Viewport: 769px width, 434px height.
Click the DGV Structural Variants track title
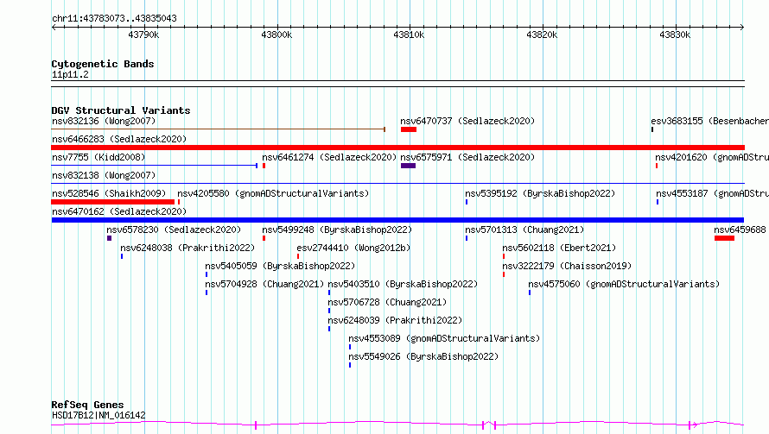[x=121, y=110]
